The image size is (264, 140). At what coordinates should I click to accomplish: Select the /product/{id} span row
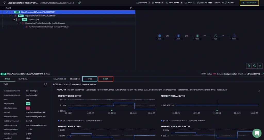68,19
